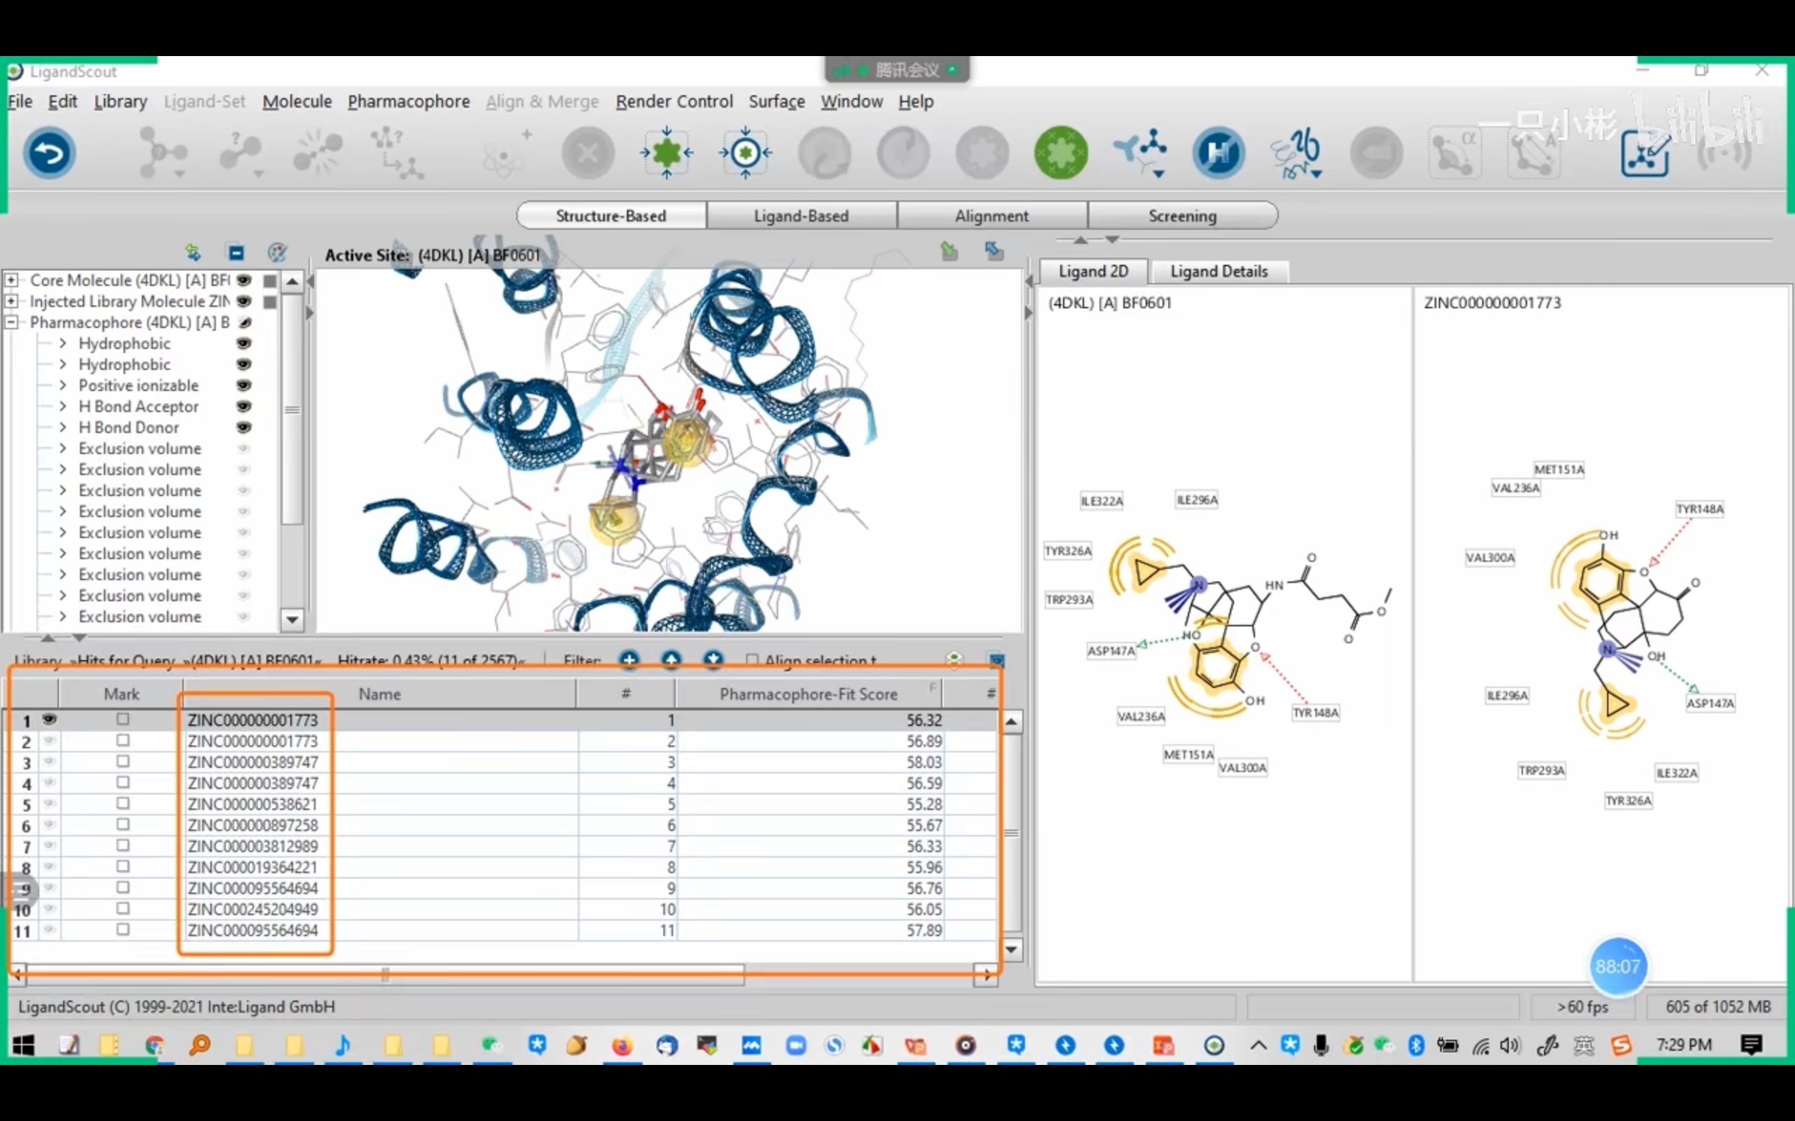
Task: Click the blue undo arrow toolbar icon
Action: (x=49, y=153)
